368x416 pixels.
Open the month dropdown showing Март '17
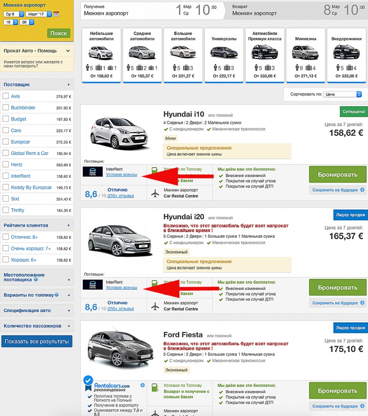tap(39, 14)
